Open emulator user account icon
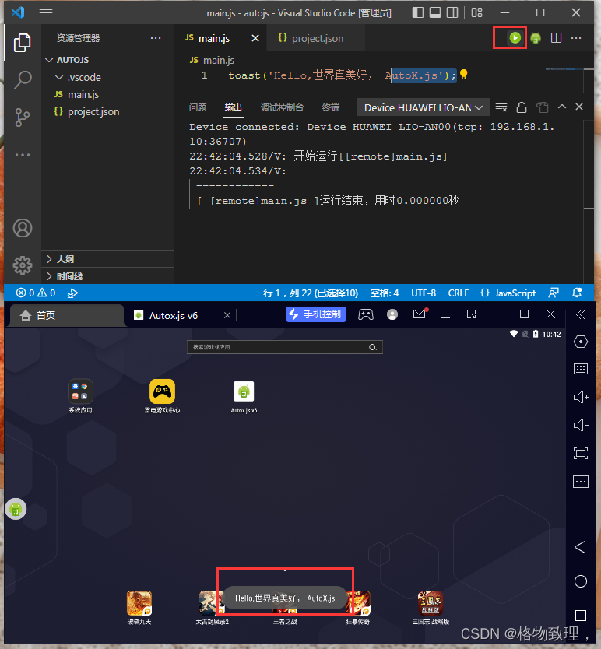Viewport: 601px width, 649px height. click(x=392, y=314)
